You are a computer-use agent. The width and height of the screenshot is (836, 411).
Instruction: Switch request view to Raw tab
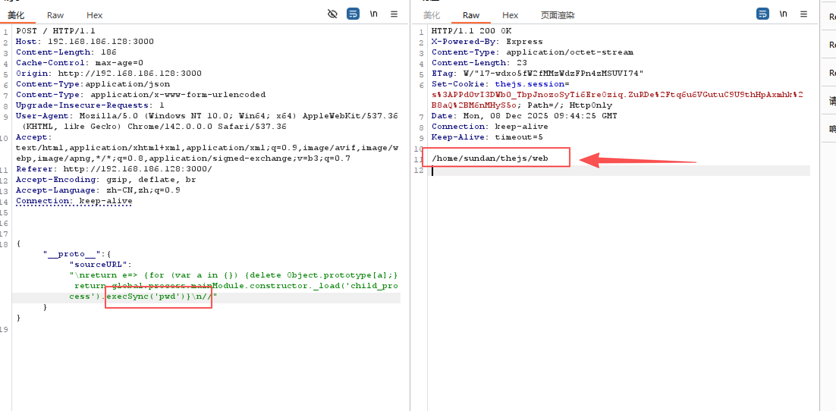point(55,15)
